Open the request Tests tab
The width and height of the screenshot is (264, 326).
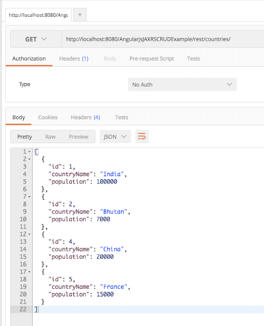pyautogui.click(x=193, y=59)
